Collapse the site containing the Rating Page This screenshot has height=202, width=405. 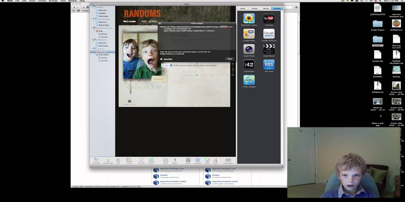92,19
